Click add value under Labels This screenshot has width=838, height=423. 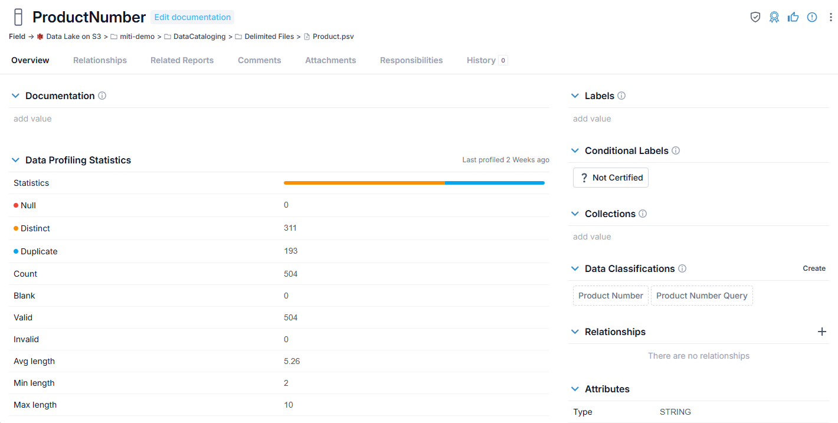click(x=592, y=119)
